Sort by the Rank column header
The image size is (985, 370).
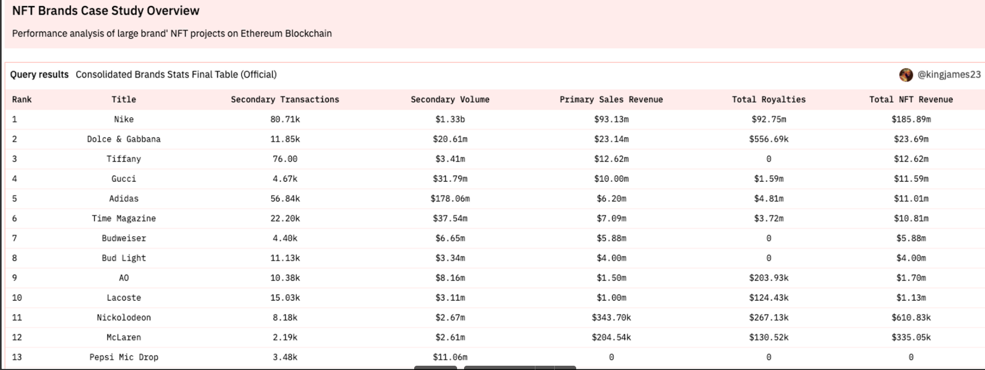[22, 100]
